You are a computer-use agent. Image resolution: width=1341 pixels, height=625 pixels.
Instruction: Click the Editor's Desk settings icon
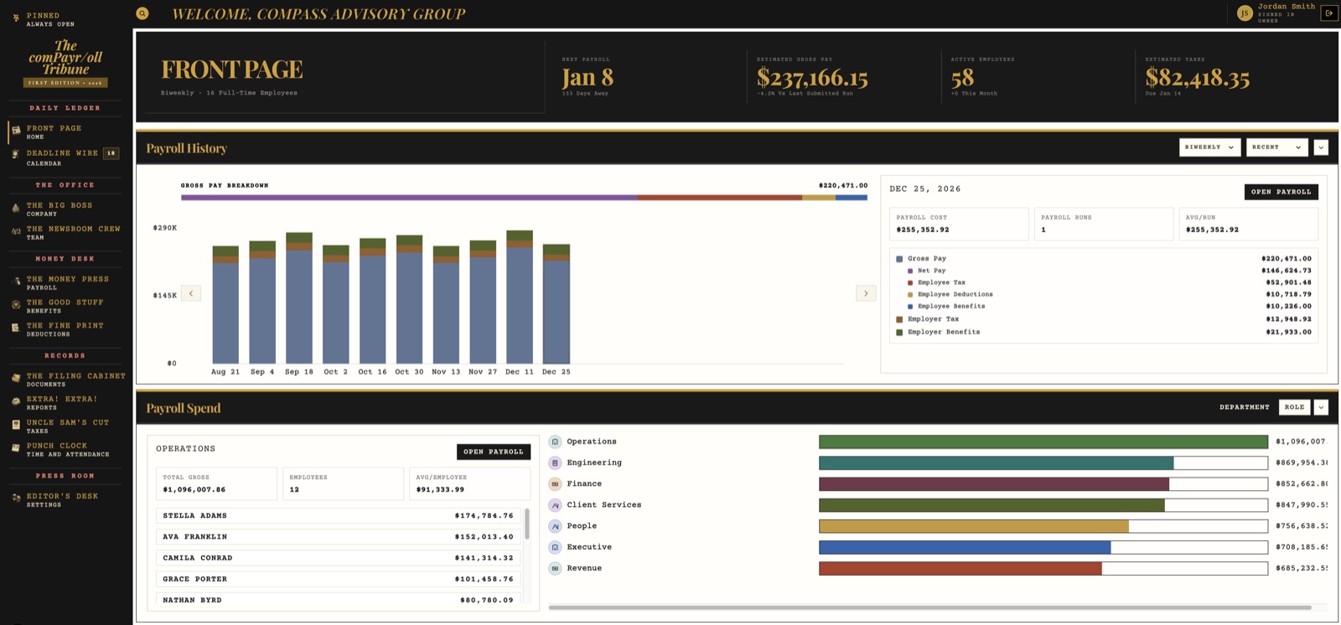16,498
